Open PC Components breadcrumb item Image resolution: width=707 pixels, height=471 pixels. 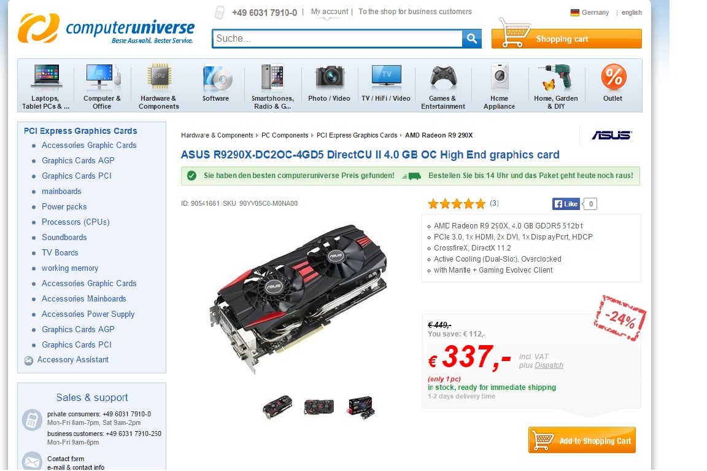(285, 135)
